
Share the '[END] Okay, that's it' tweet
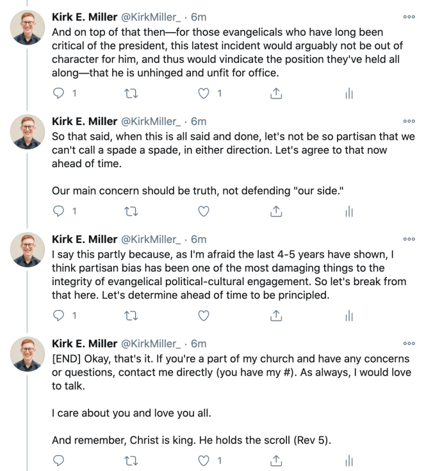pos(277,459)
